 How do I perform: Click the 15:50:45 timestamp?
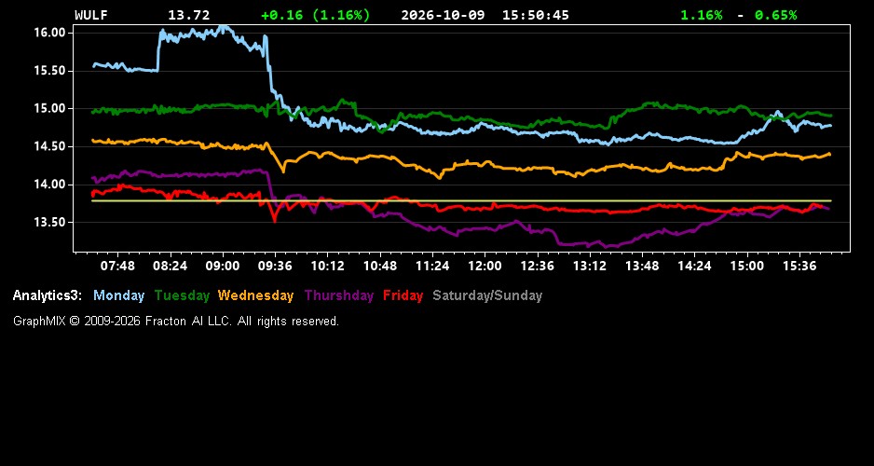536,15
